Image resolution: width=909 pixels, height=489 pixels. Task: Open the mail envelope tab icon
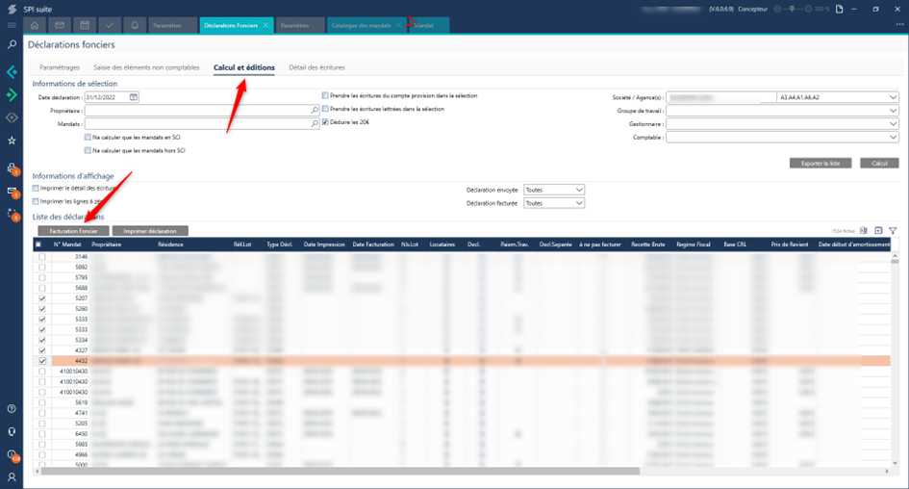point(60,25)
